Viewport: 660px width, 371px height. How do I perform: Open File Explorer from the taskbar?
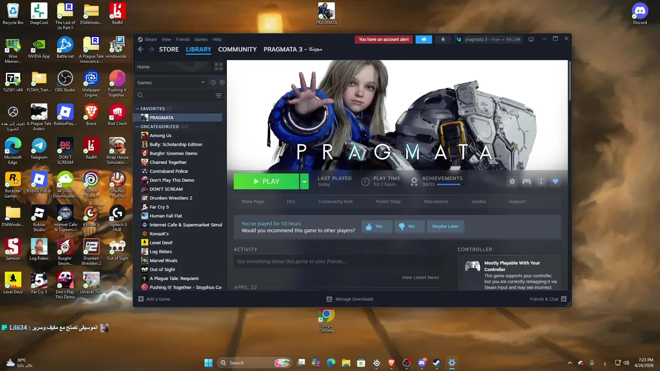(x=346, y=363)
